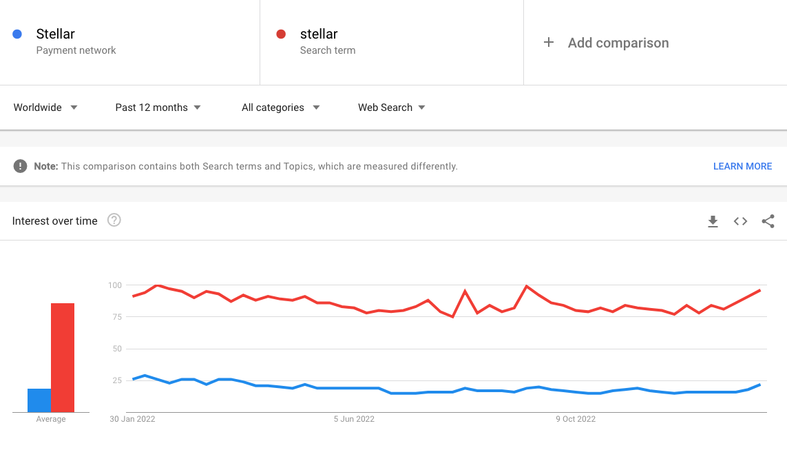Edit the stellar Search term field
Screen dimensions: 787x470
[392, 42]
